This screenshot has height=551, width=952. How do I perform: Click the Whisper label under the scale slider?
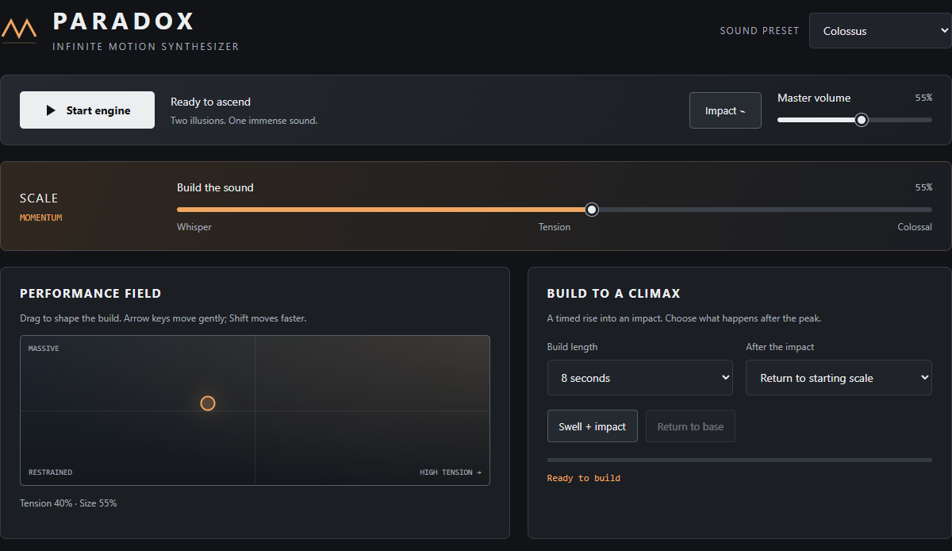click(194, 227)
